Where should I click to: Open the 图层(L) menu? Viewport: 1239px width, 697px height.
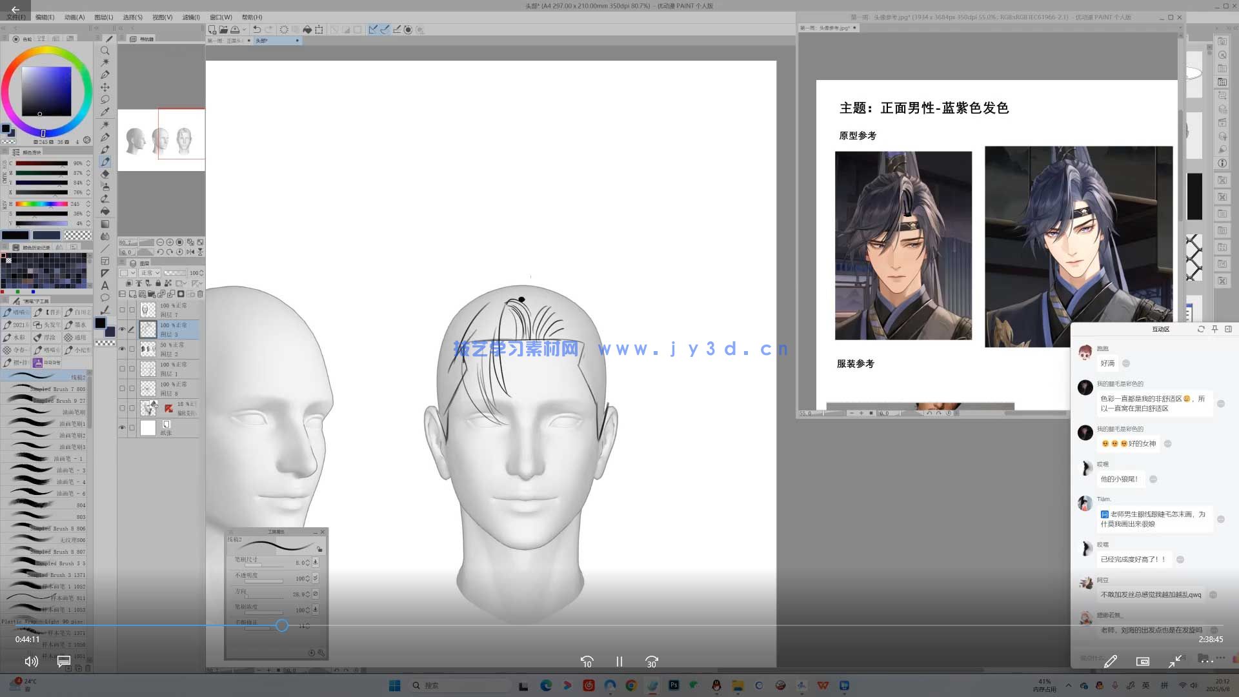point(103,17)
